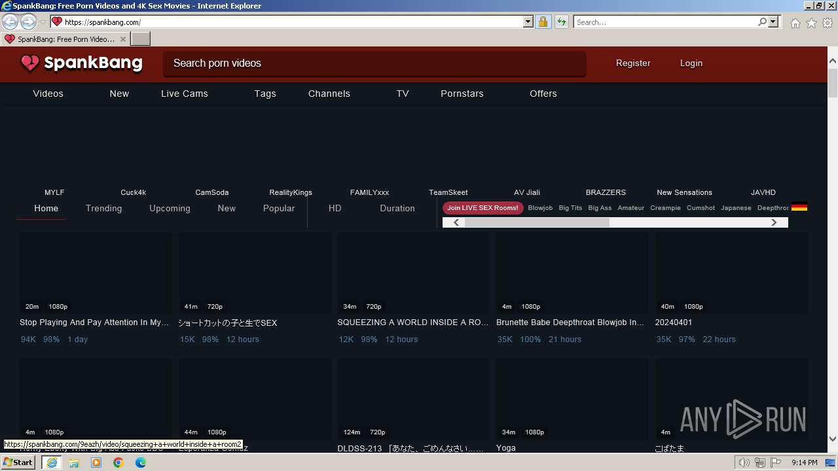Image resolution: width=838 pixels, height=471 pixels.
Task: Switch to the Upcoming tab
Action: [170, 208]
